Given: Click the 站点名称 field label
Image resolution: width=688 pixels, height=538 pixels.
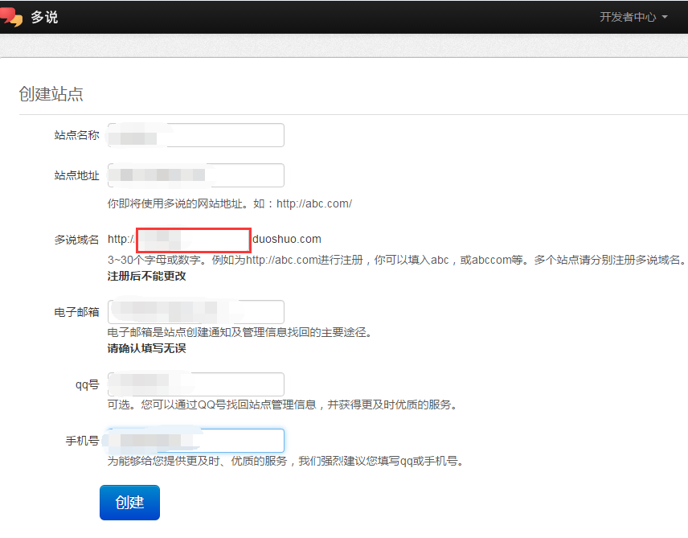Looking at the screenshot, I should point(77,135).
